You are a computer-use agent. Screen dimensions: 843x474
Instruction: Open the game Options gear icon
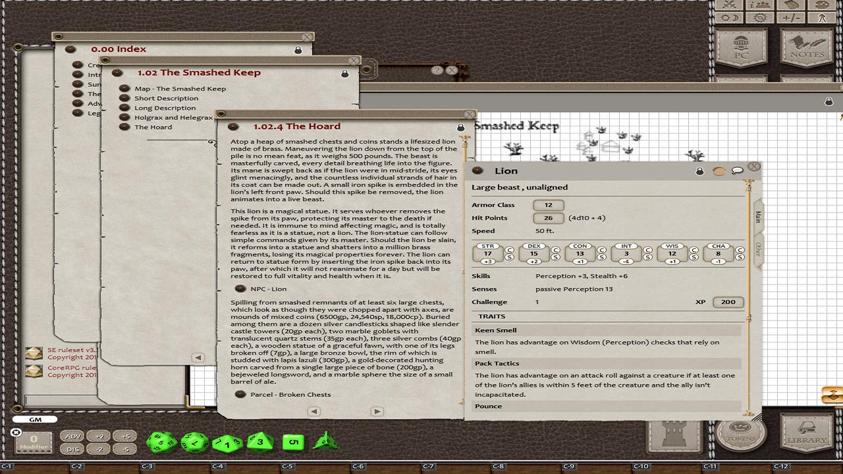(761, 18)
